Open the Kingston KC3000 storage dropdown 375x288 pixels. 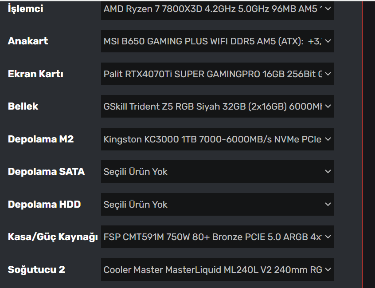pos(213,139)
